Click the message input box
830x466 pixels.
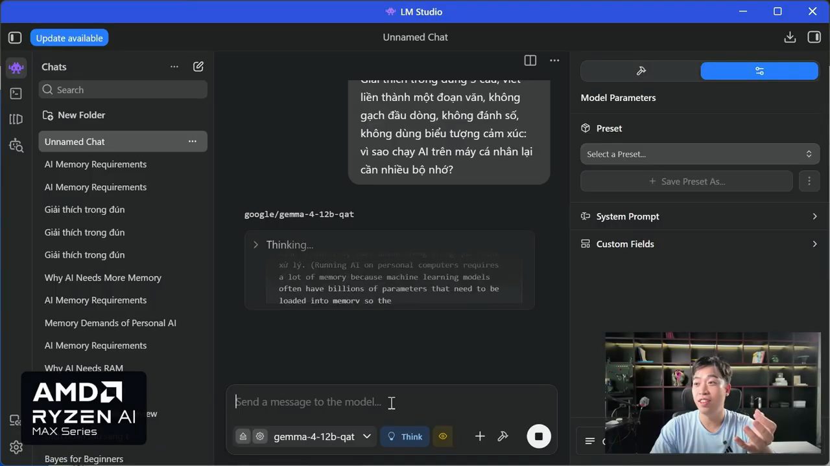click(x=392, y=402)
